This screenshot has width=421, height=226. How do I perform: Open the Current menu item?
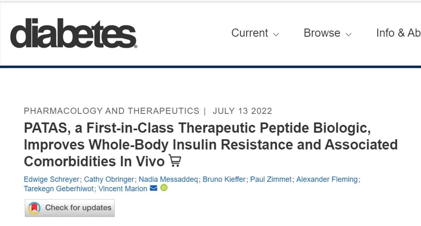(x=249, y=33)
